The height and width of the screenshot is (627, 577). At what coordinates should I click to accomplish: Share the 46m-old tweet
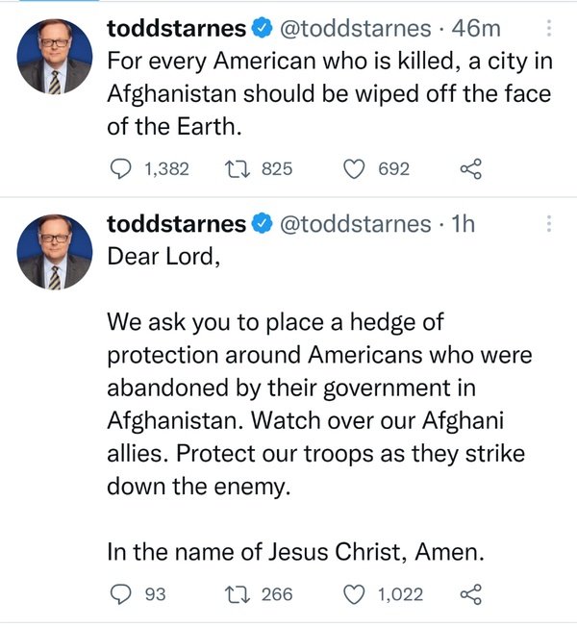[470, 169]
